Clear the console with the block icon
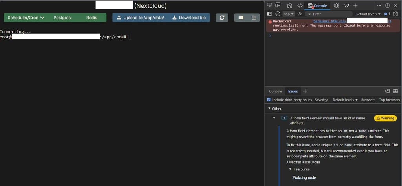The width and height of the screenshot is (402, 186). pyautogui.click(x=278, y=14)
